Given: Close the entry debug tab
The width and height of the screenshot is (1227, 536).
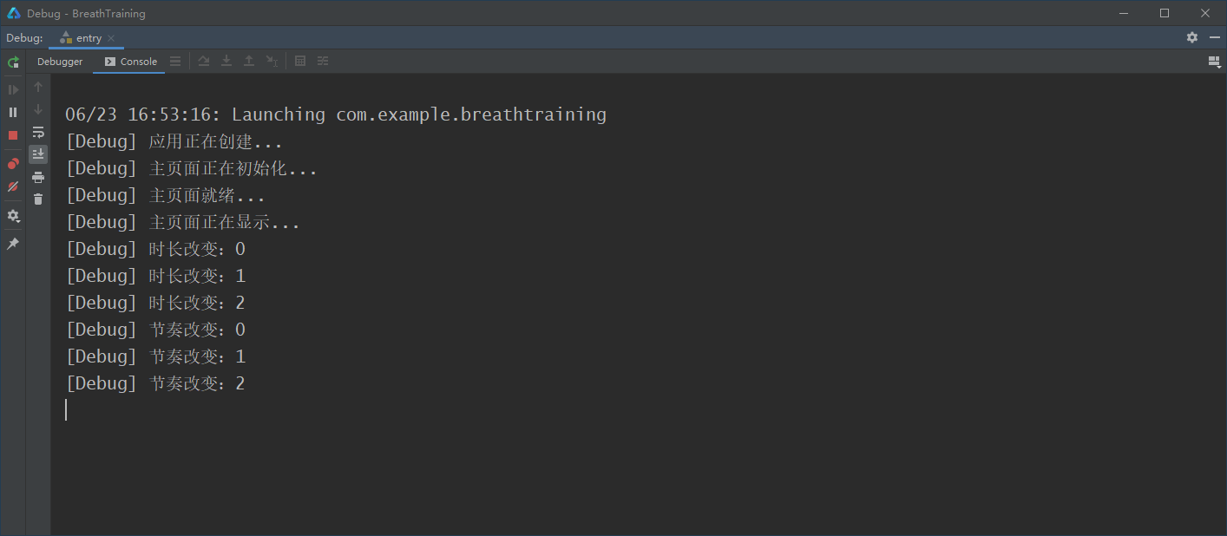Looking at the screenshot, I should pos(113,38).
